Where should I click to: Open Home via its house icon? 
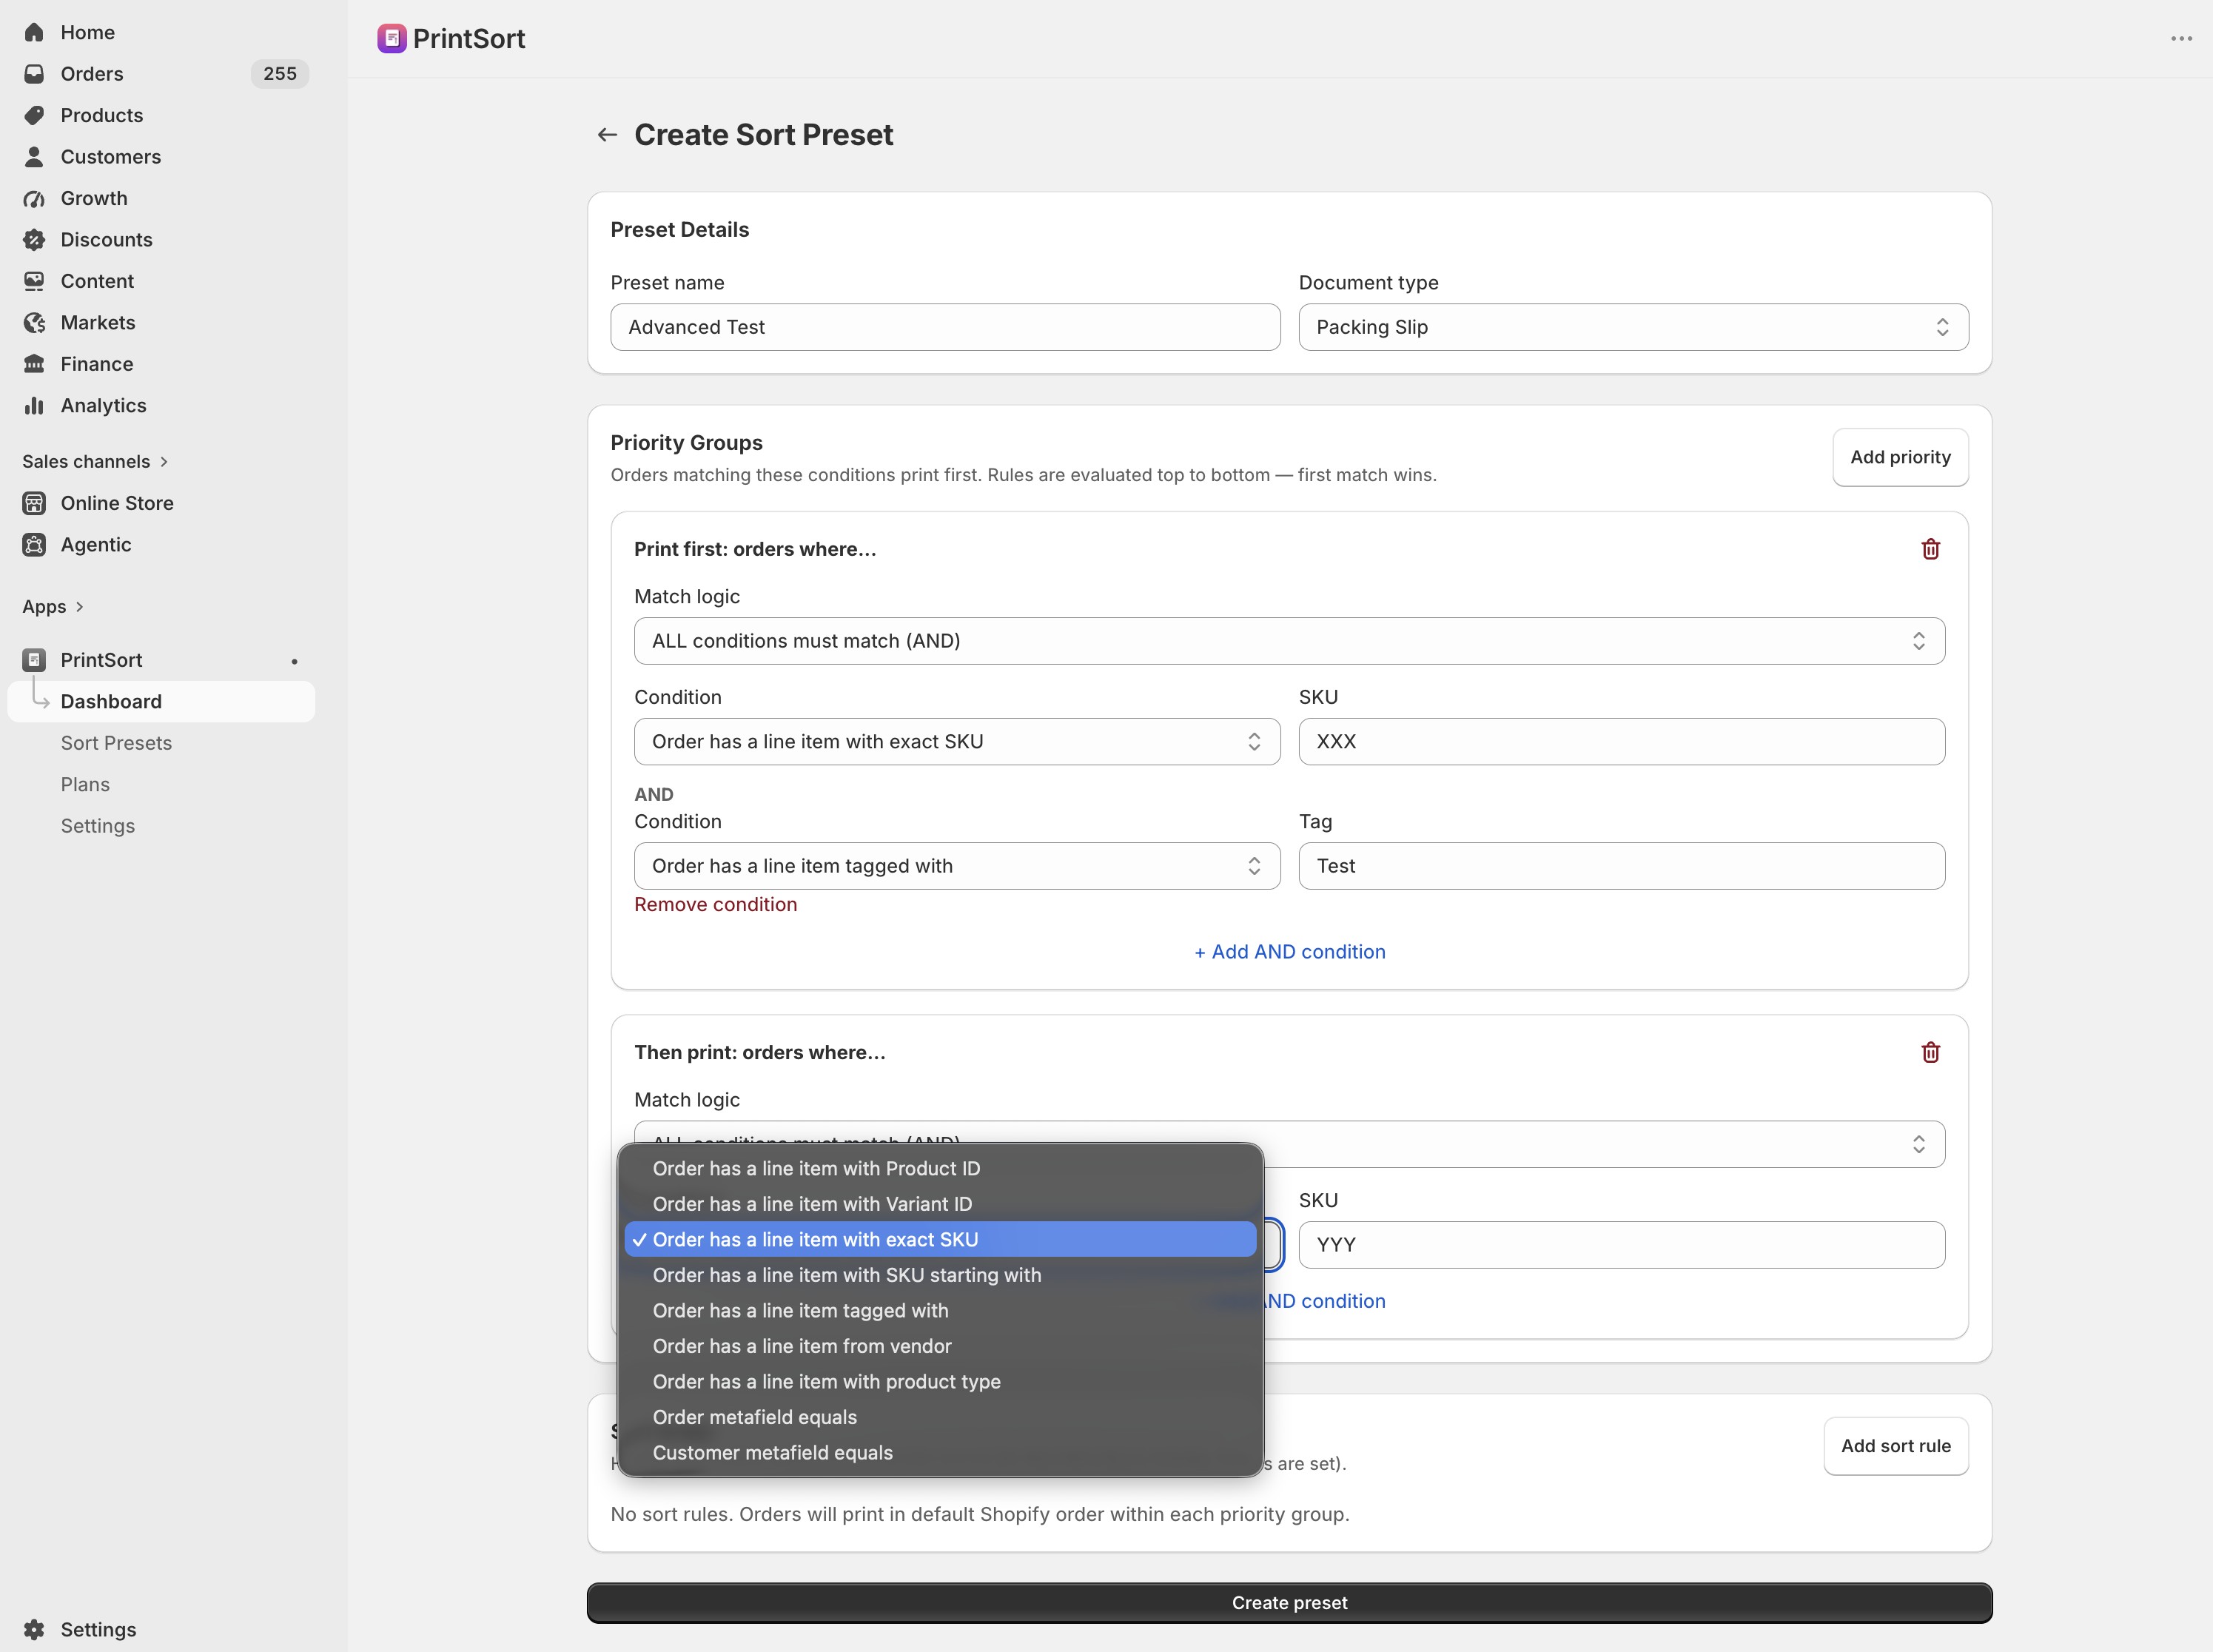[x=34, y=32]
